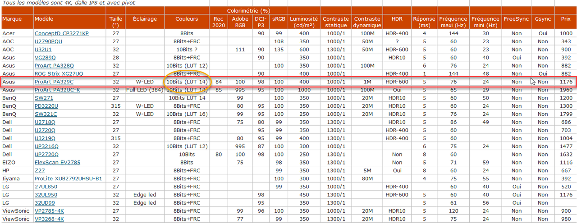The image size is (577, 224).
Task: Open the Asus VG289Q link
Action: [45, 58]
